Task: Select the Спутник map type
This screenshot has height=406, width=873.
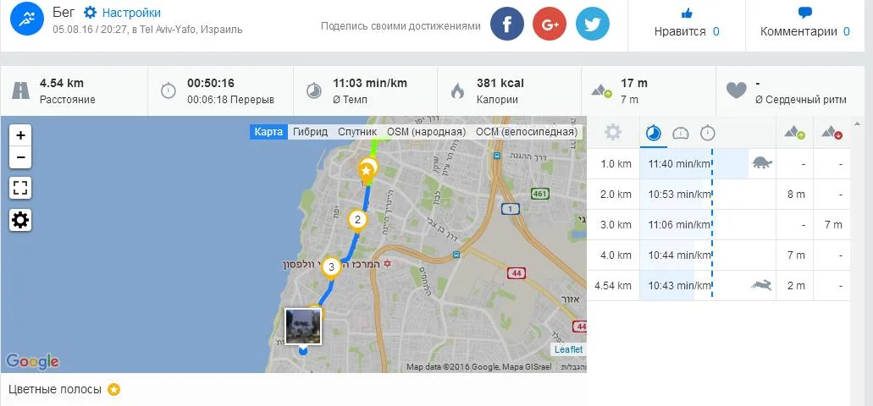Action: coord(357,132)
